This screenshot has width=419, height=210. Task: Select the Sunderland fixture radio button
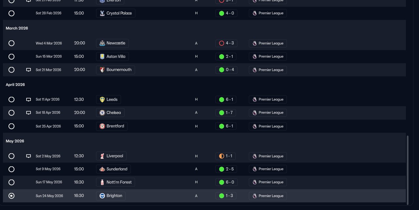[x=11, y=169]
